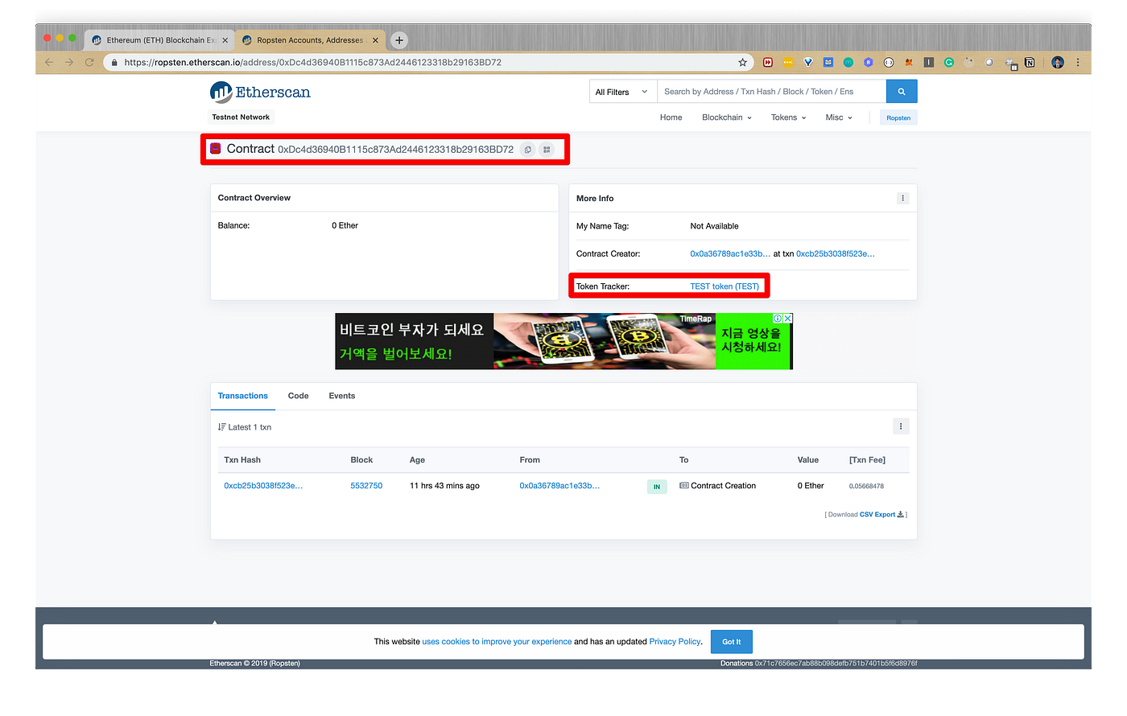This screenshot has height=716, width=1127.
Task: Click into the search by address field
Action: point(771,92)
